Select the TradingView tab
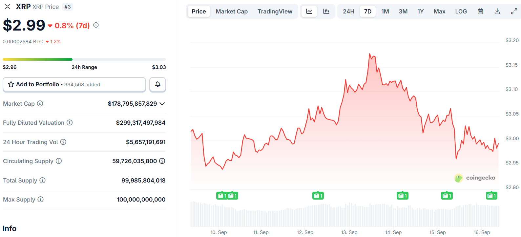The height and width of the screenshot is (237, 521). tap(275, 11)
